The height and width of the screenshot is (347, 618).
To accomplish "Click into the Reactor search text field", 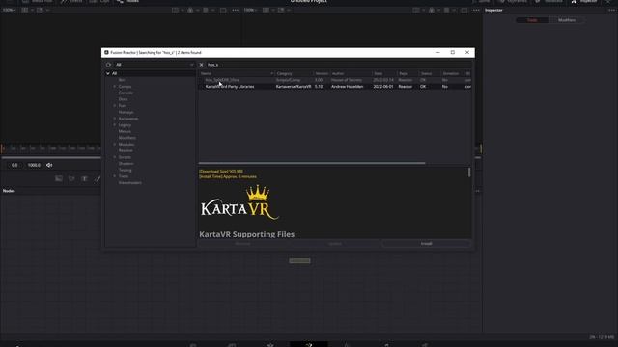I will (x=338, y=65).
